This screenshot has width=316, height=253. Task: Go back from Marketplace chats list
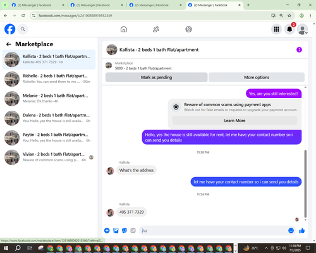[9, 44]
